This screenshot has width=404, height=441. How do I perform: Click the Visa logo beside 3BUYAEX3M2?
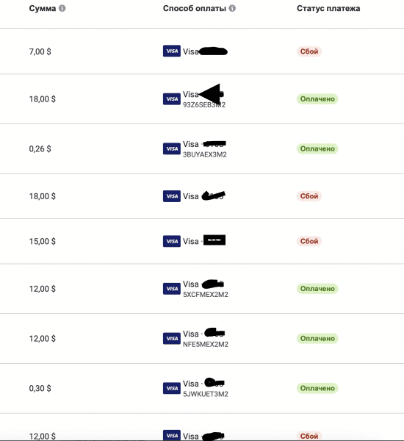[x=172, y=148]
